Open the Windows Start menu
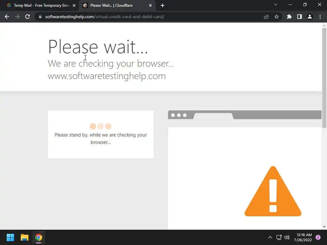The height and width of the screenshot is (245, 327). coord(10,237)
